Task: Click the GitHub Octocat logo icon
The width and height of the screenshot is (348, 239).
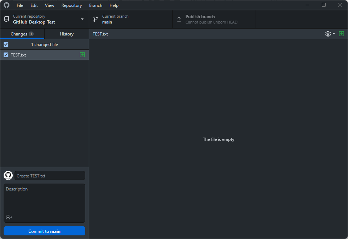Action: coord(7,5)
